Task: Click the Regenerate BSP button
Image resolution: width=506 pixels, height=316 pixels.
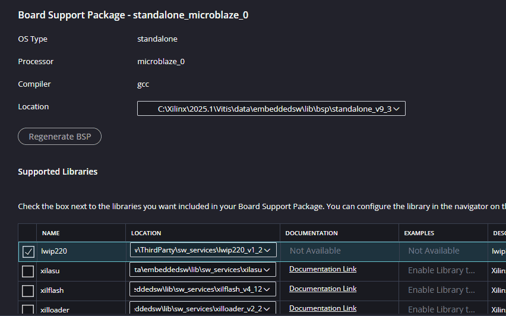Action: point(59,137)
